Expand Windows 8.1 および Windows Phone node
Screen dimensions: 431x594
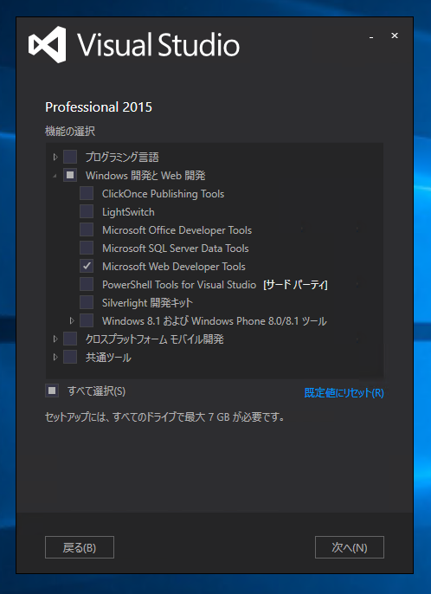[72, 321]
